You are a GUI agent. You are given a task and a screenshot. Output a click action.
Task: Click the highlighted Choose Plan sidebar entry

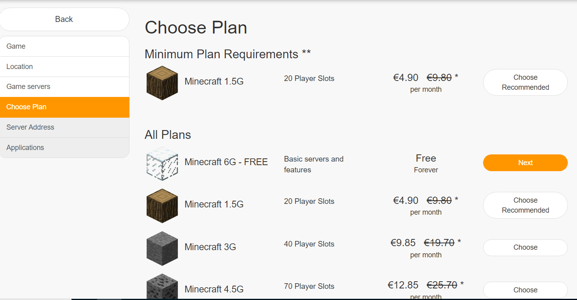(26, 107)
